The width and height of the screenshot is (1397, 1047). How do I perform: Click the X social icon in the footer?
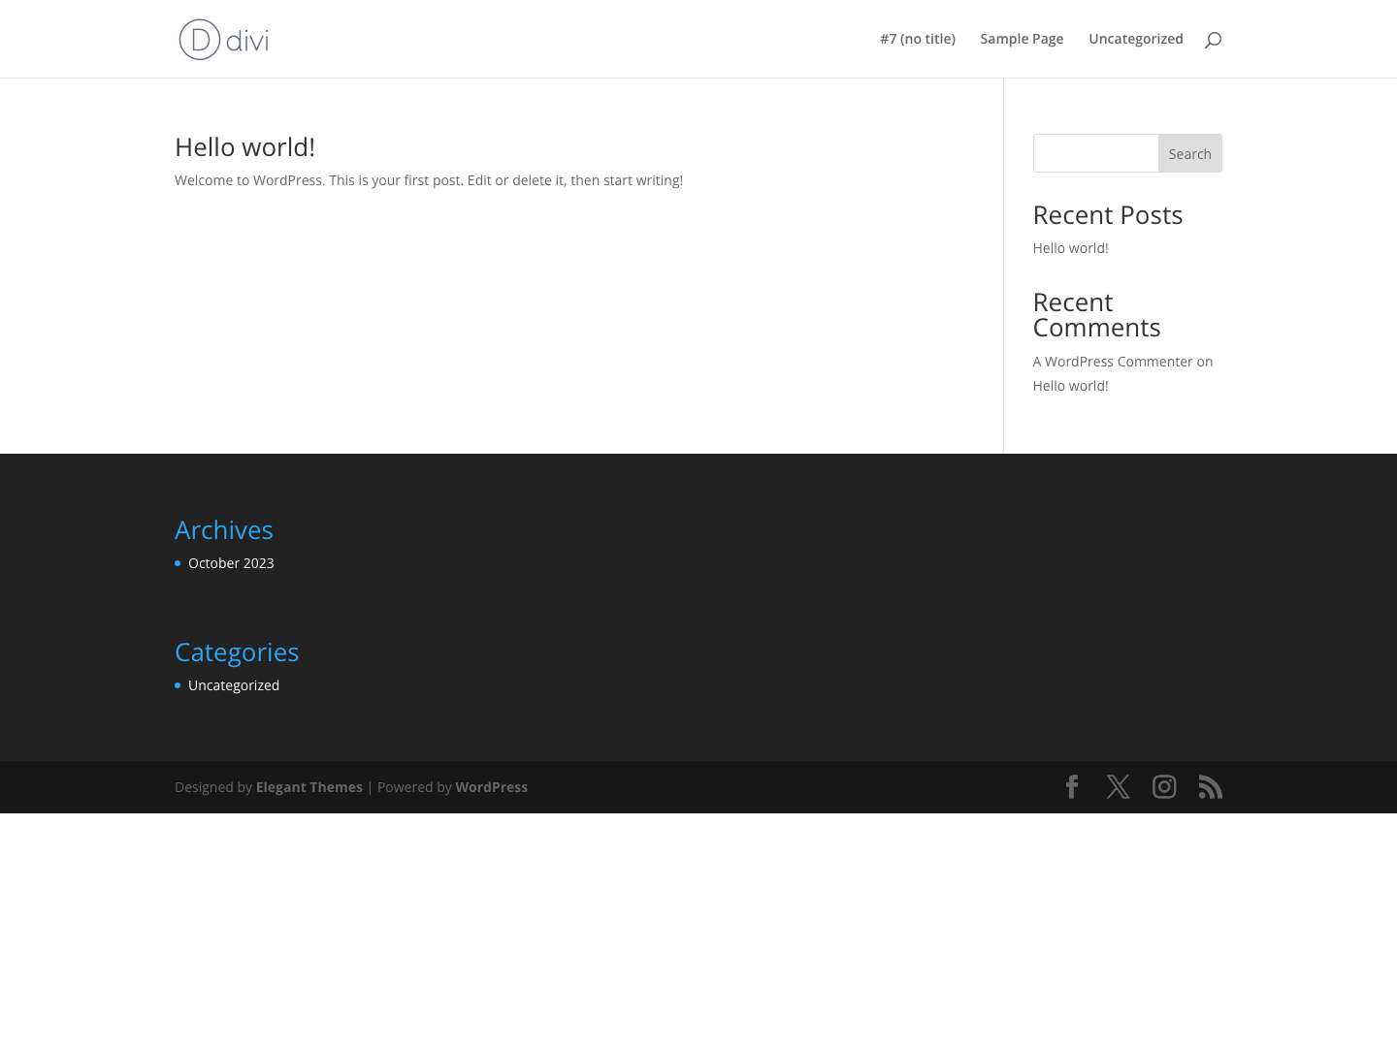1118,786
